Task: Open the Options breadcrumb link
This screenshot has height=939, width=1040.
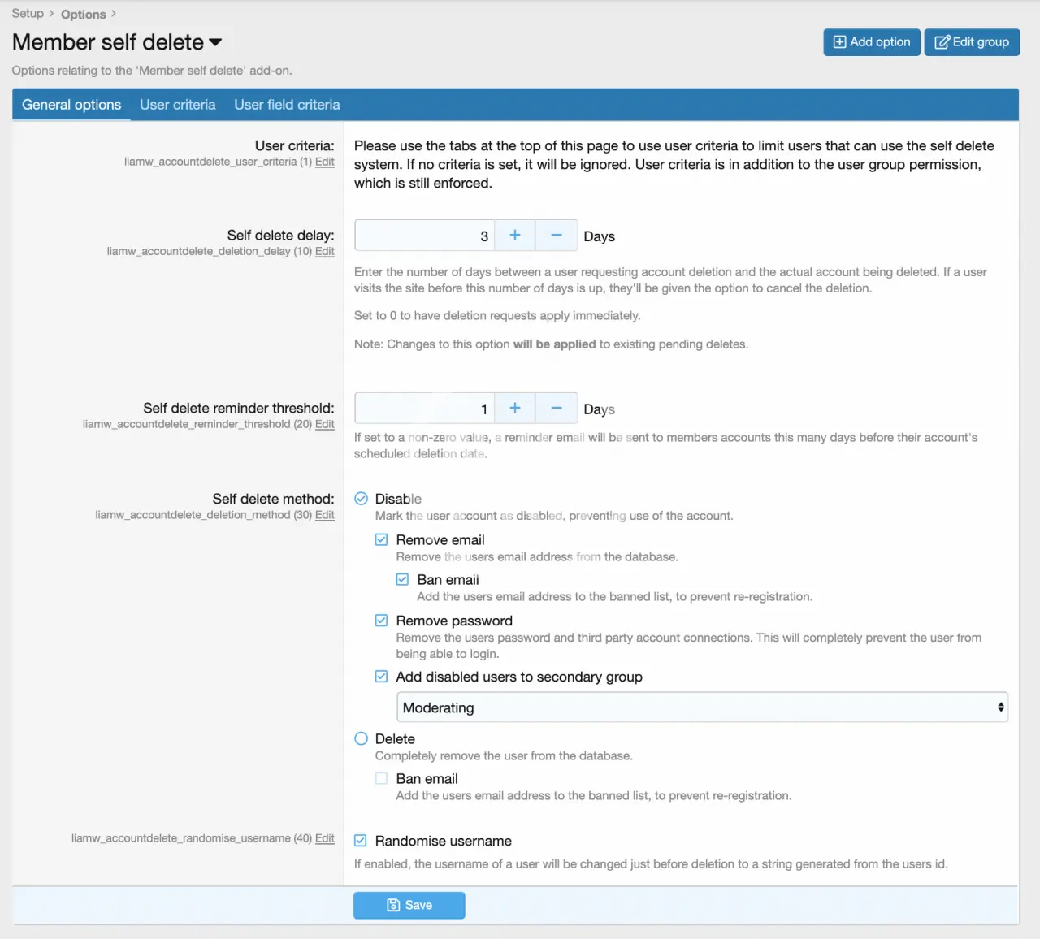Action: (83, 14)
